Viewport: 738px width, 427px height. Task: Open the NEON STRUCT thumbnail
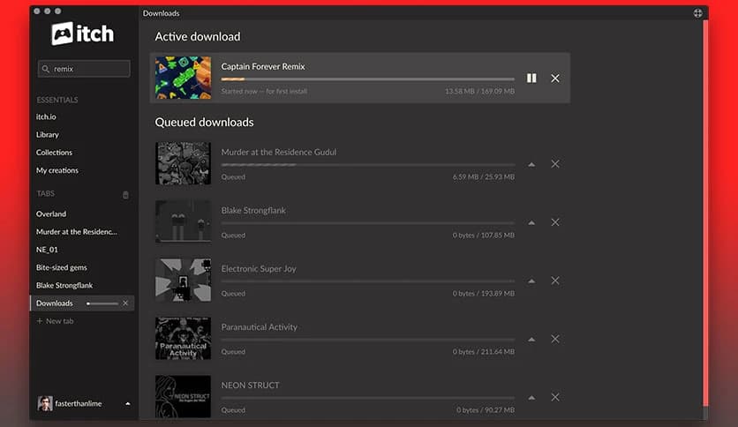click(x=183, y=396)
